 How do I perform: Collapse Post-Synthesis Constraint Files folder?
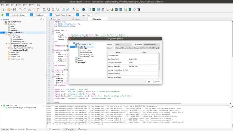[6, 48]
